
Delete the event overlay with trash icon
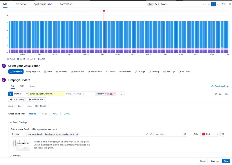223,134
